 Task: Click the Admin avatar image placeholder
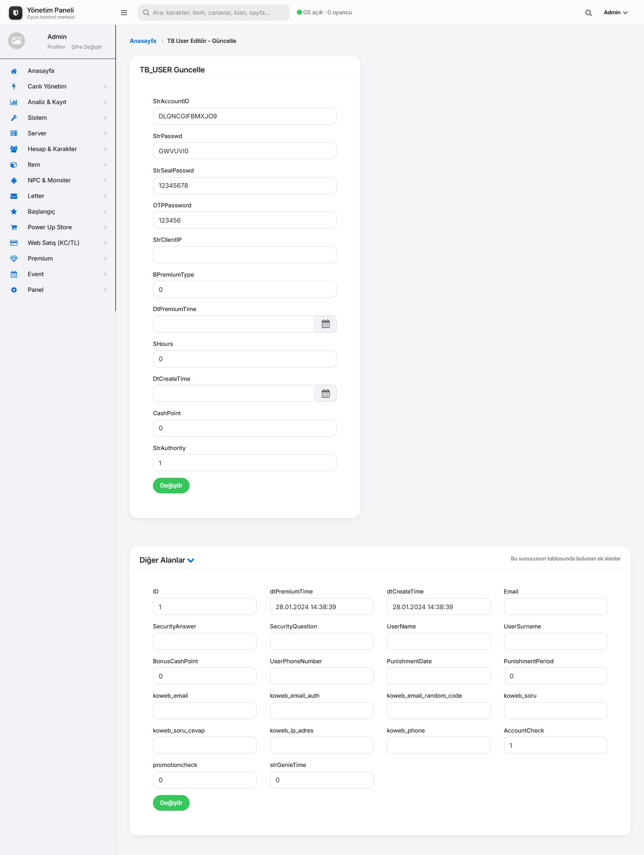(x=17, y=41)
